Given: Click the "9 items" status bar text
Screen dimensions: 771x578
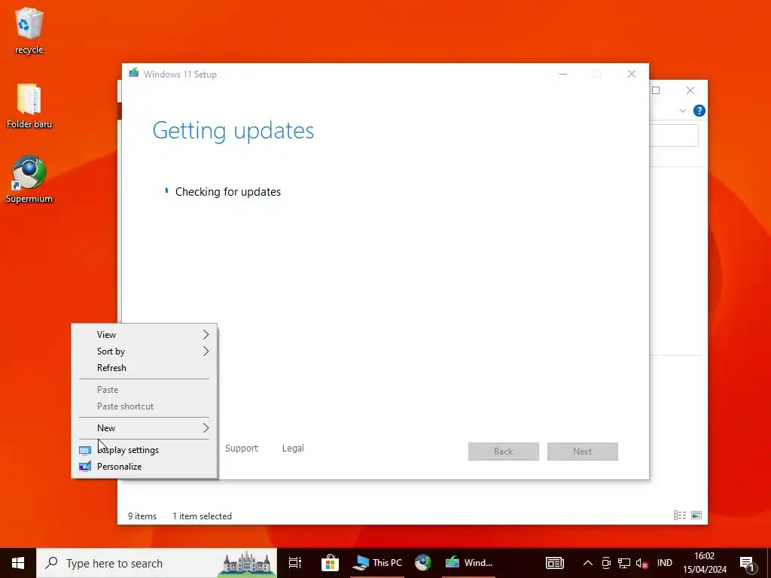Looking at the screenshot, I should pyautogui.click(x=142, y=516).
